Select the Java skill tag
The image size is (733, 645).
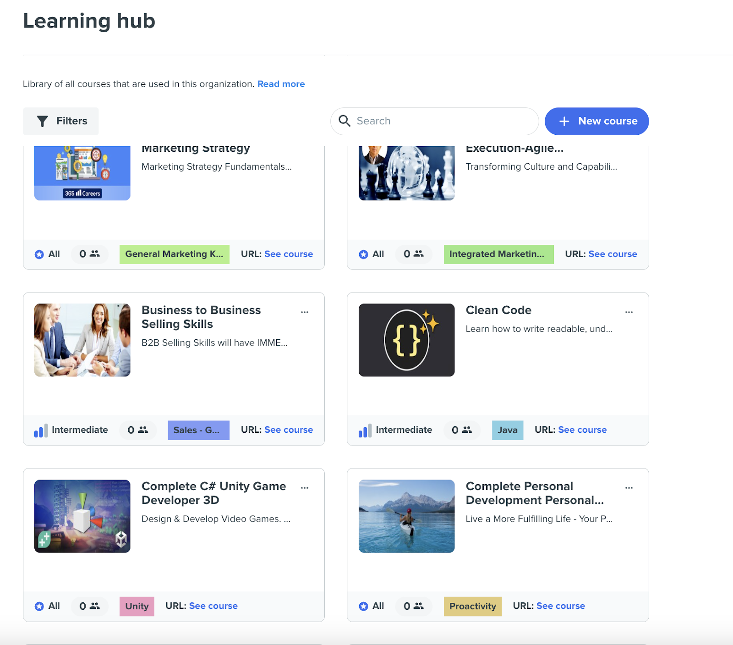click(x=508, y=430)
